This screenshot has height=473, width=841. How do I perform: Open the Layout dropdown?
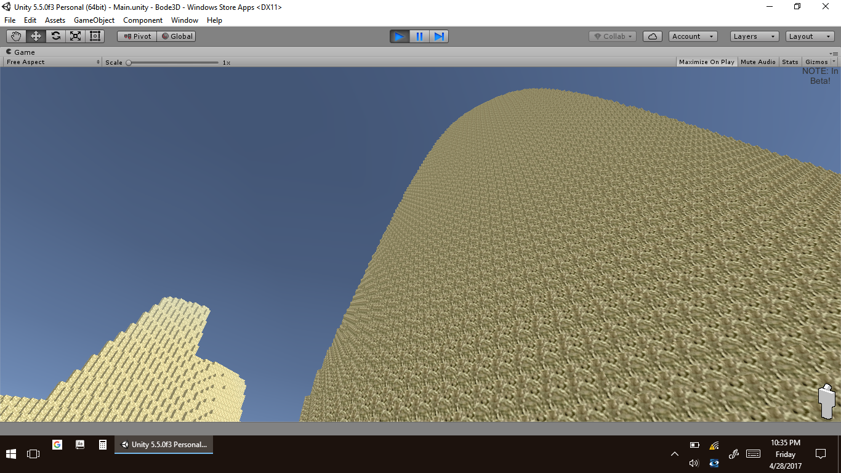[810, 36]
